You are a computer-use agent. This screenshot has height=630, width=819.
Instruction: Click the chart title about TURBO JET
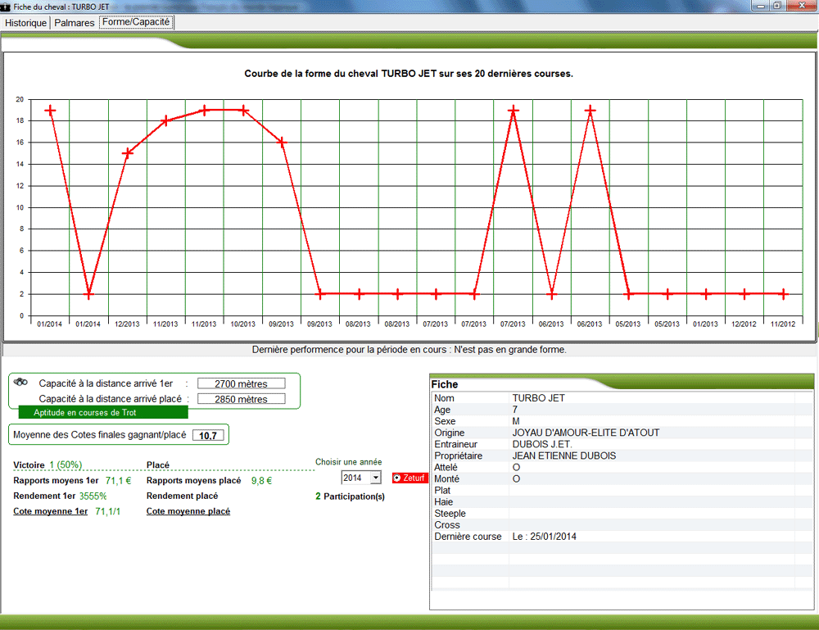coord(409,74)
